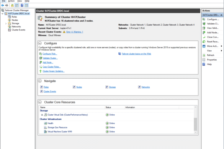The height and width of the screenshot is (149, 224).
Task: Expand the Cluster Virtual Disk plus box
Action: tap(42, 115)
